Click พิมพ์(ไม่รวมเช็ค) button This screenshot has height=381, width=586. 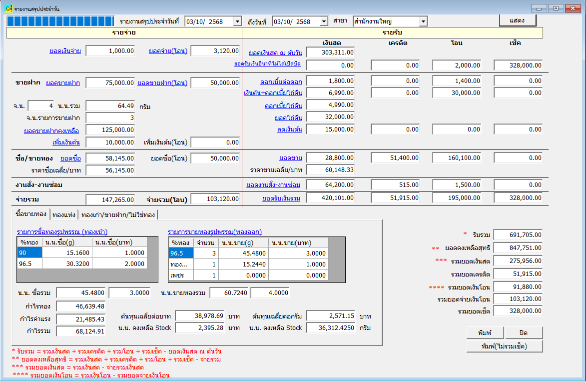505,346
